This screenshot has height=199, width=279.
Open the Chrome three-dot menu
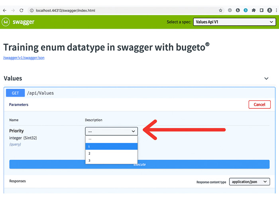pyautogui.click(x=276, y=10)
